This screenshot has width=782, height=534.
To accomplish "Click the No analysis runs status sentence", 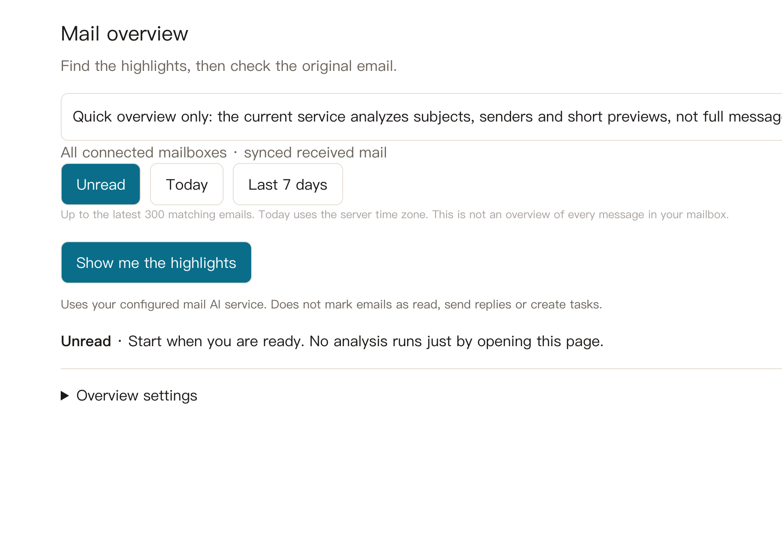I will tap(456, 341).
